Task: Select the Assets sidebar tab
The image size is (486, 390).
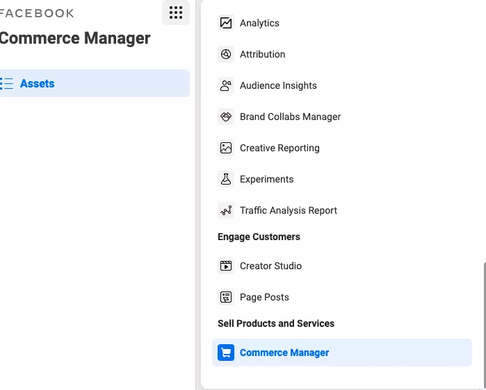Action: click(95, 83)
